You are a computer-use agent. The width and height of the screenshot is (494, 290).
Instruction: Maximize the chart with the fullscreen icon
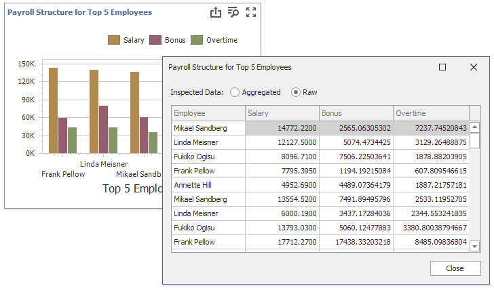click(x=251, y=12)
